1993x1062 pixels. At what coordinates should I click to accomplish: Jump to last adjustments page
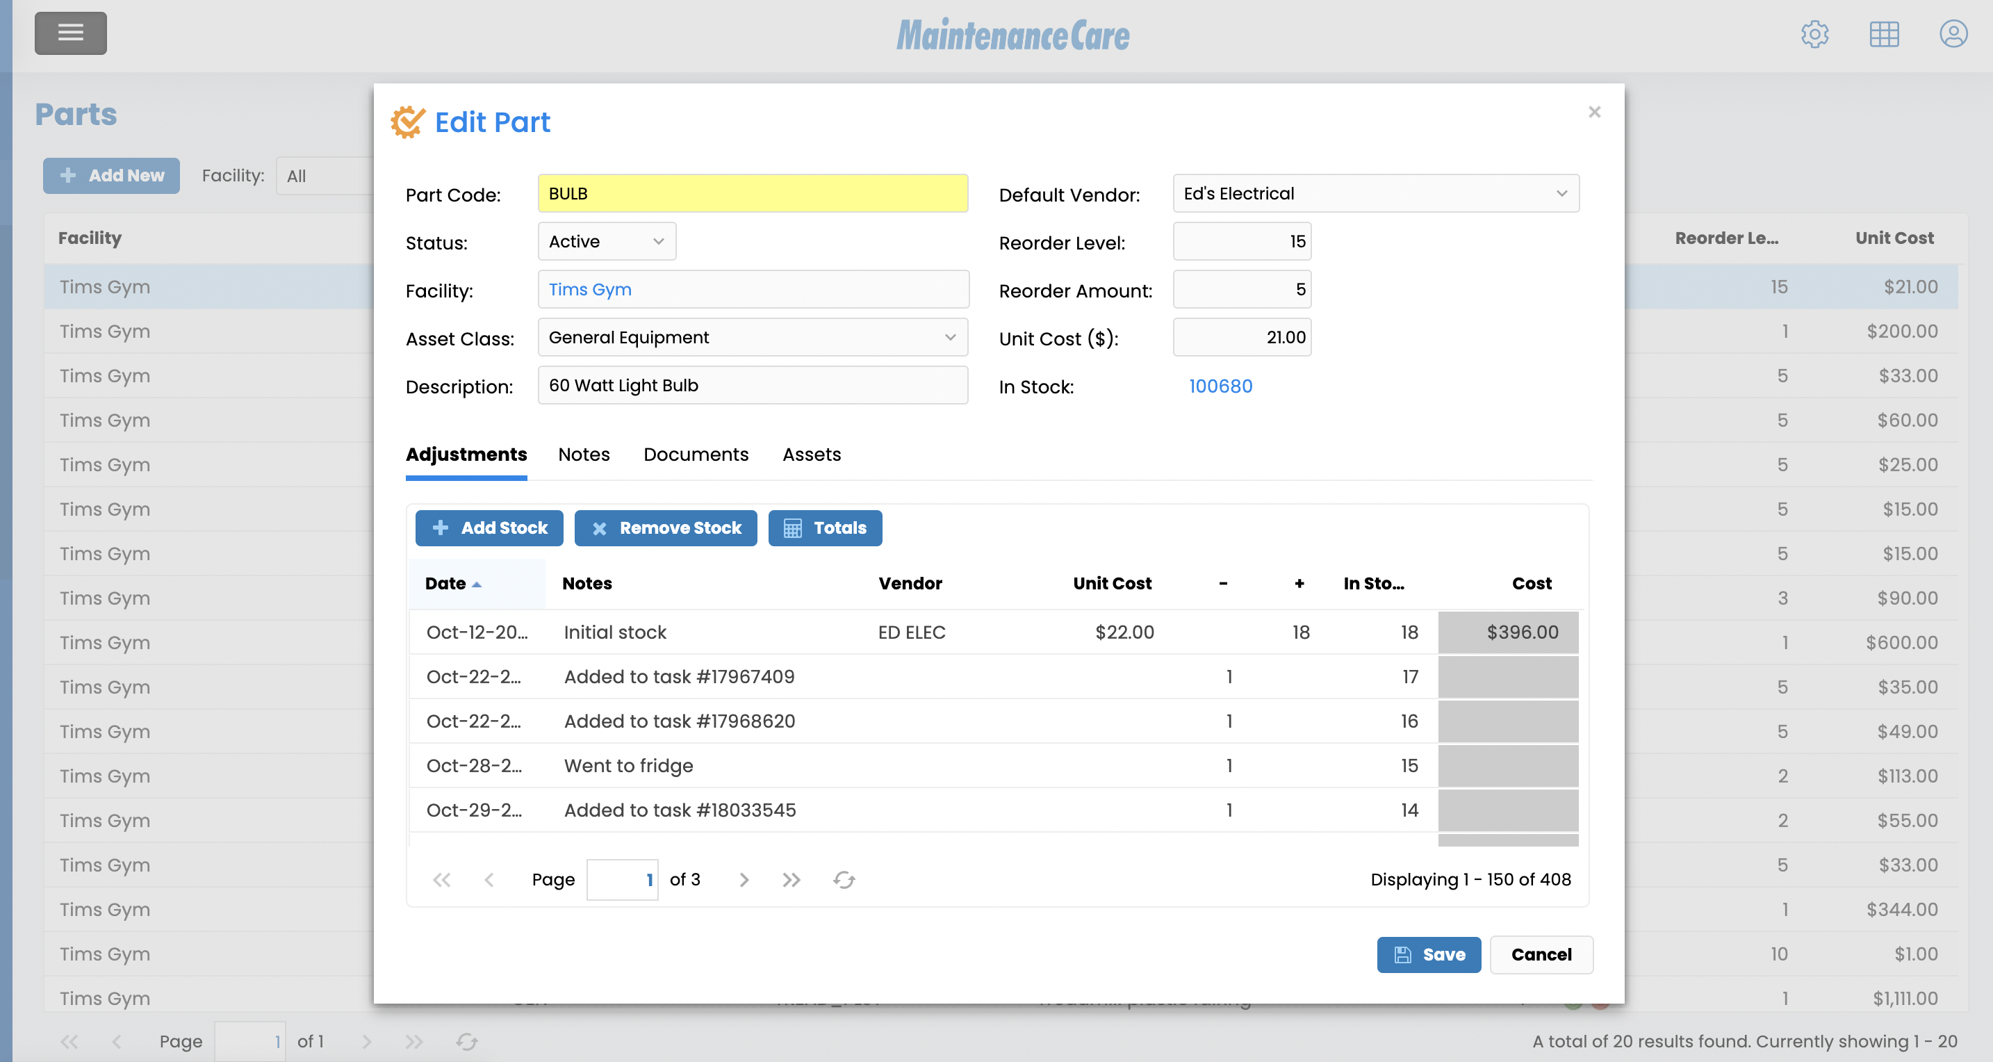click(791, 879)
